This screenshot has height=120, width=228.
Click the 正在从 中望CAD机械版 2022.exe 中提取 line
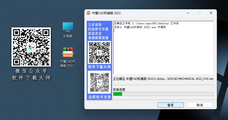point(140,27)
